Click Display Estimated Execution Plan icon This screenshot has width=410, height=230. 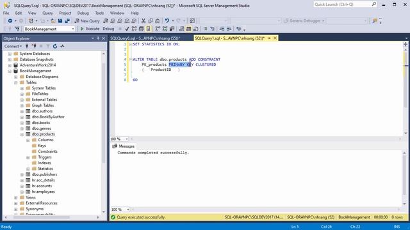[x=134, y=29]
